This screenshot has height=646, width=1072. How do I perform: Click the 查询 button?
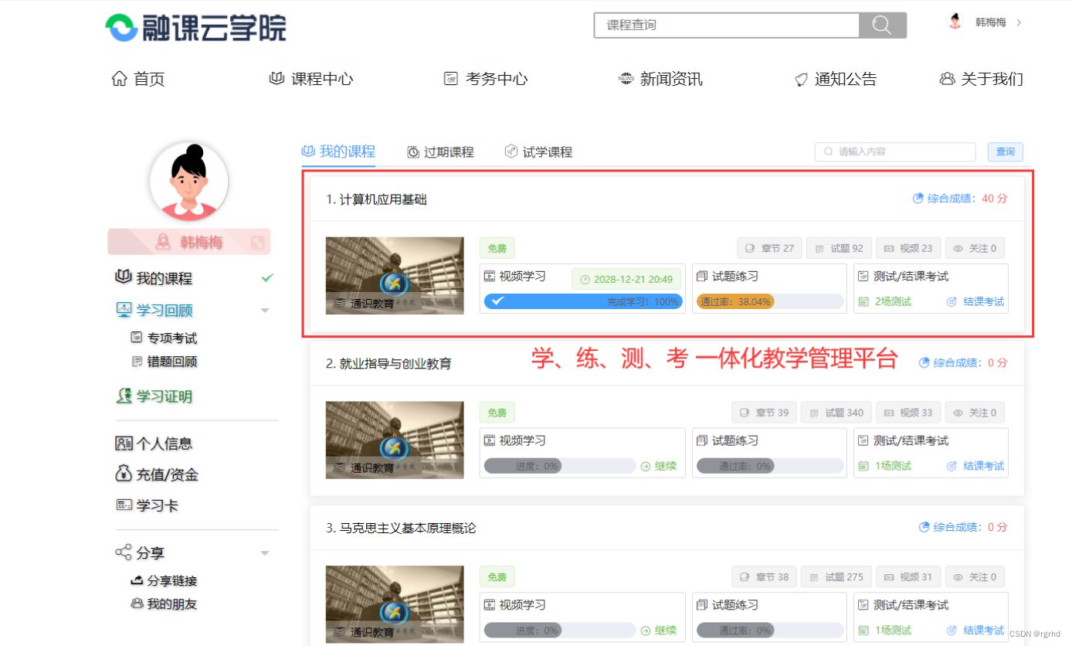(1005, 151)
